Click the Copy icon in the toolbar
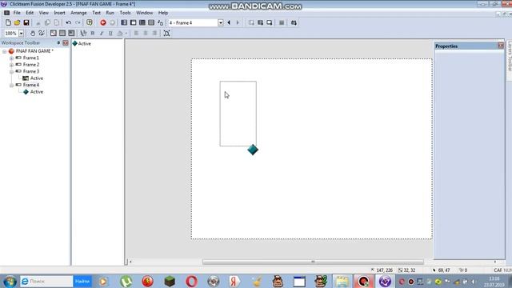512x288 pixels. [x=47, y=23]
